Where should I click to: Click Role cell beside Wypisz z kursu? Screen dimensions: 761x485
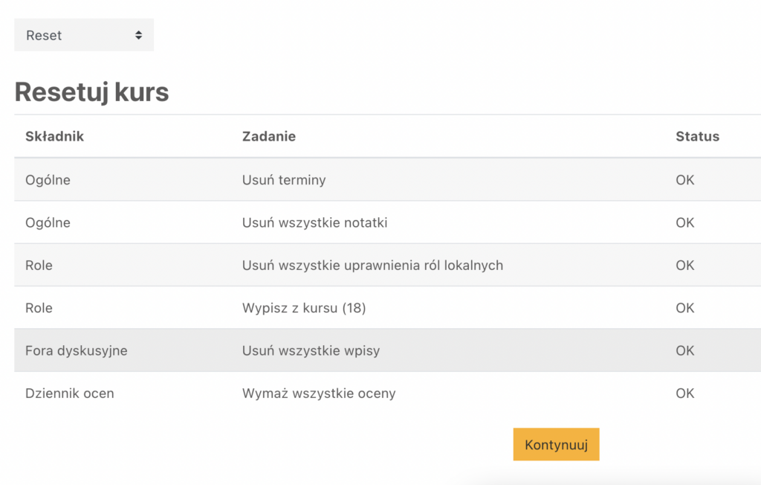(39, 308)
